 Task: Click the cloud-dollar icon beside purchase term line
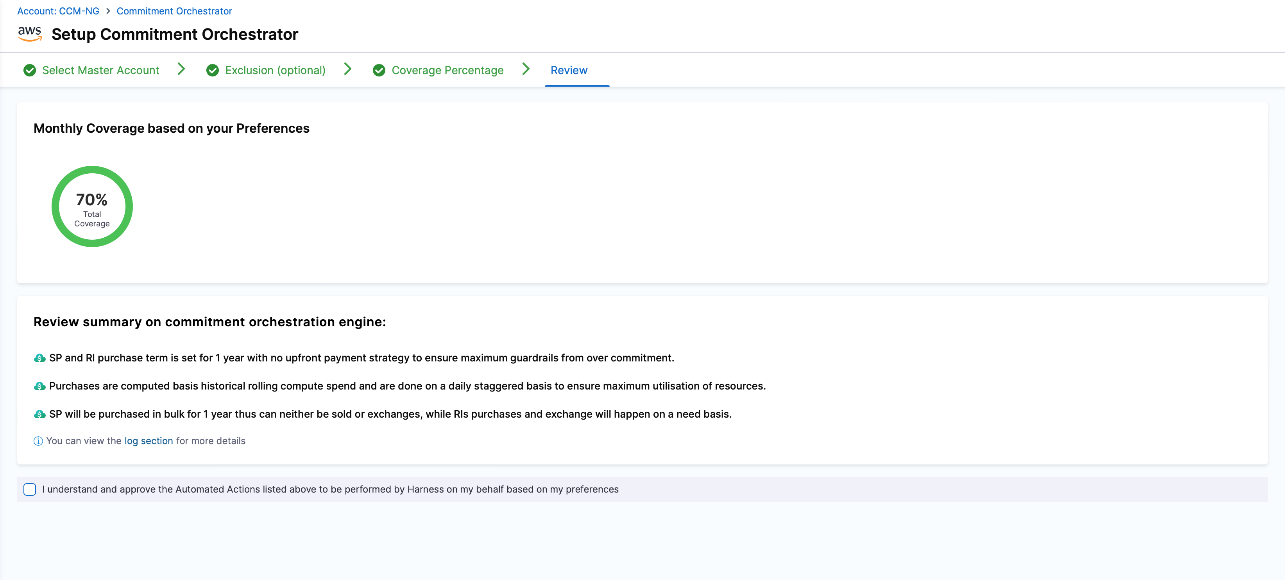(x=39, y=358)
